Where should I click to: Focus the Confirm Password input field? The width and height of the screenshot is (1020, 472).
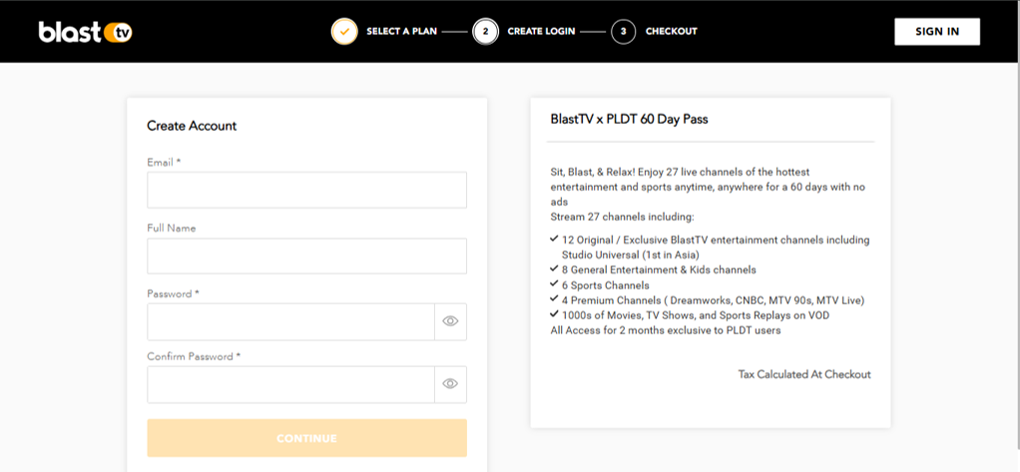[x=290, y=384]
